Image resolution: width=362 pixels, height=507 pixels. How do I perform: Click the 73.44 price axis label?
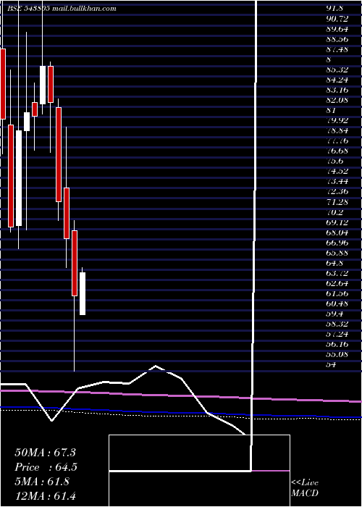click(x=337, y=181)
